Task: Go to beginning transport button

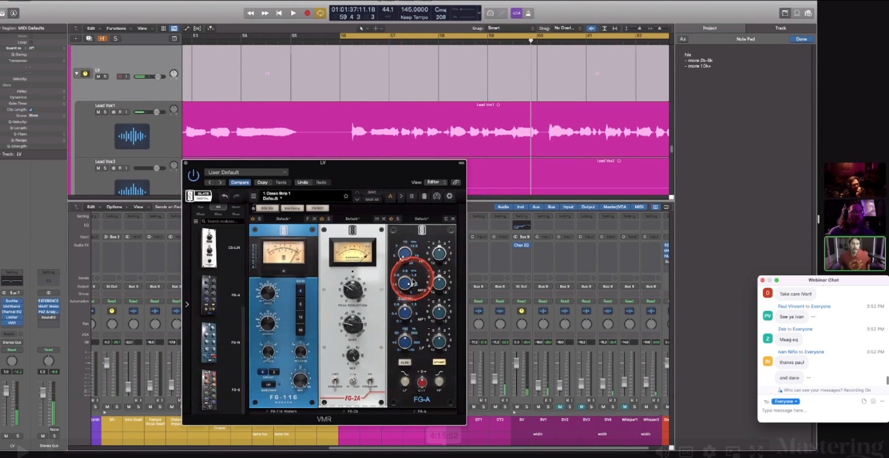Action: (x=279, y=13)
